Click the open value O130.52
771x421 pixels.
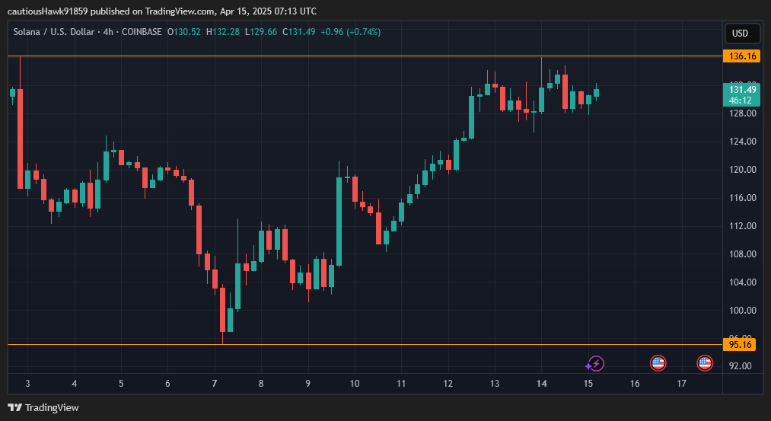[185, 32]
